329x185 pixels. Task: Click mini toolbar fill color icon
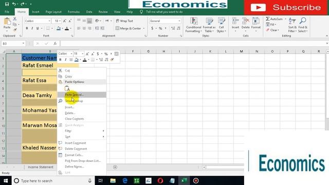(77, 60)
